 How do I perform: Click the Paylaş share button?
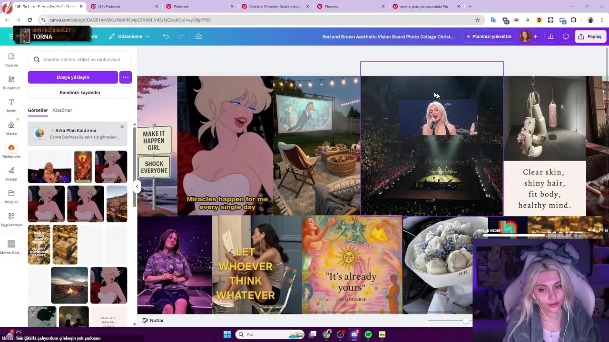(590, 37)
